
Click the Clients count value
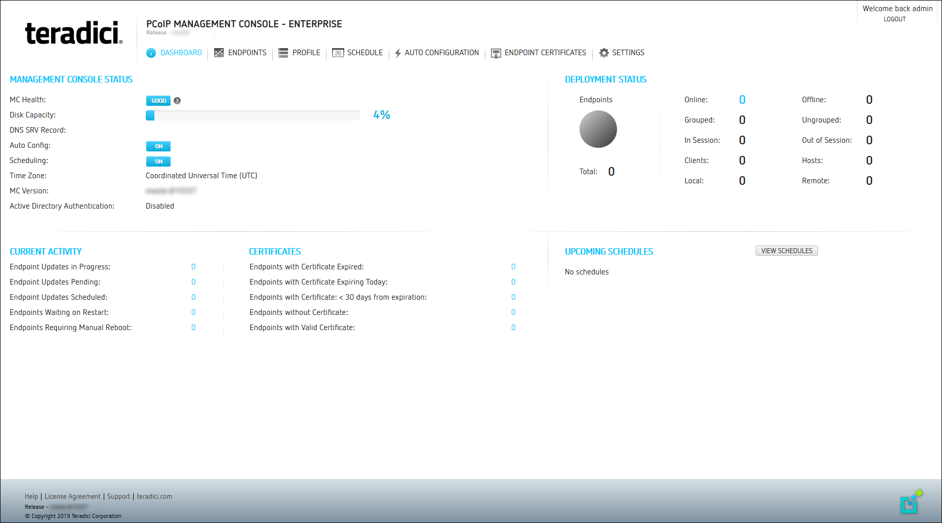pyautogui.click(x=742, y=160)
